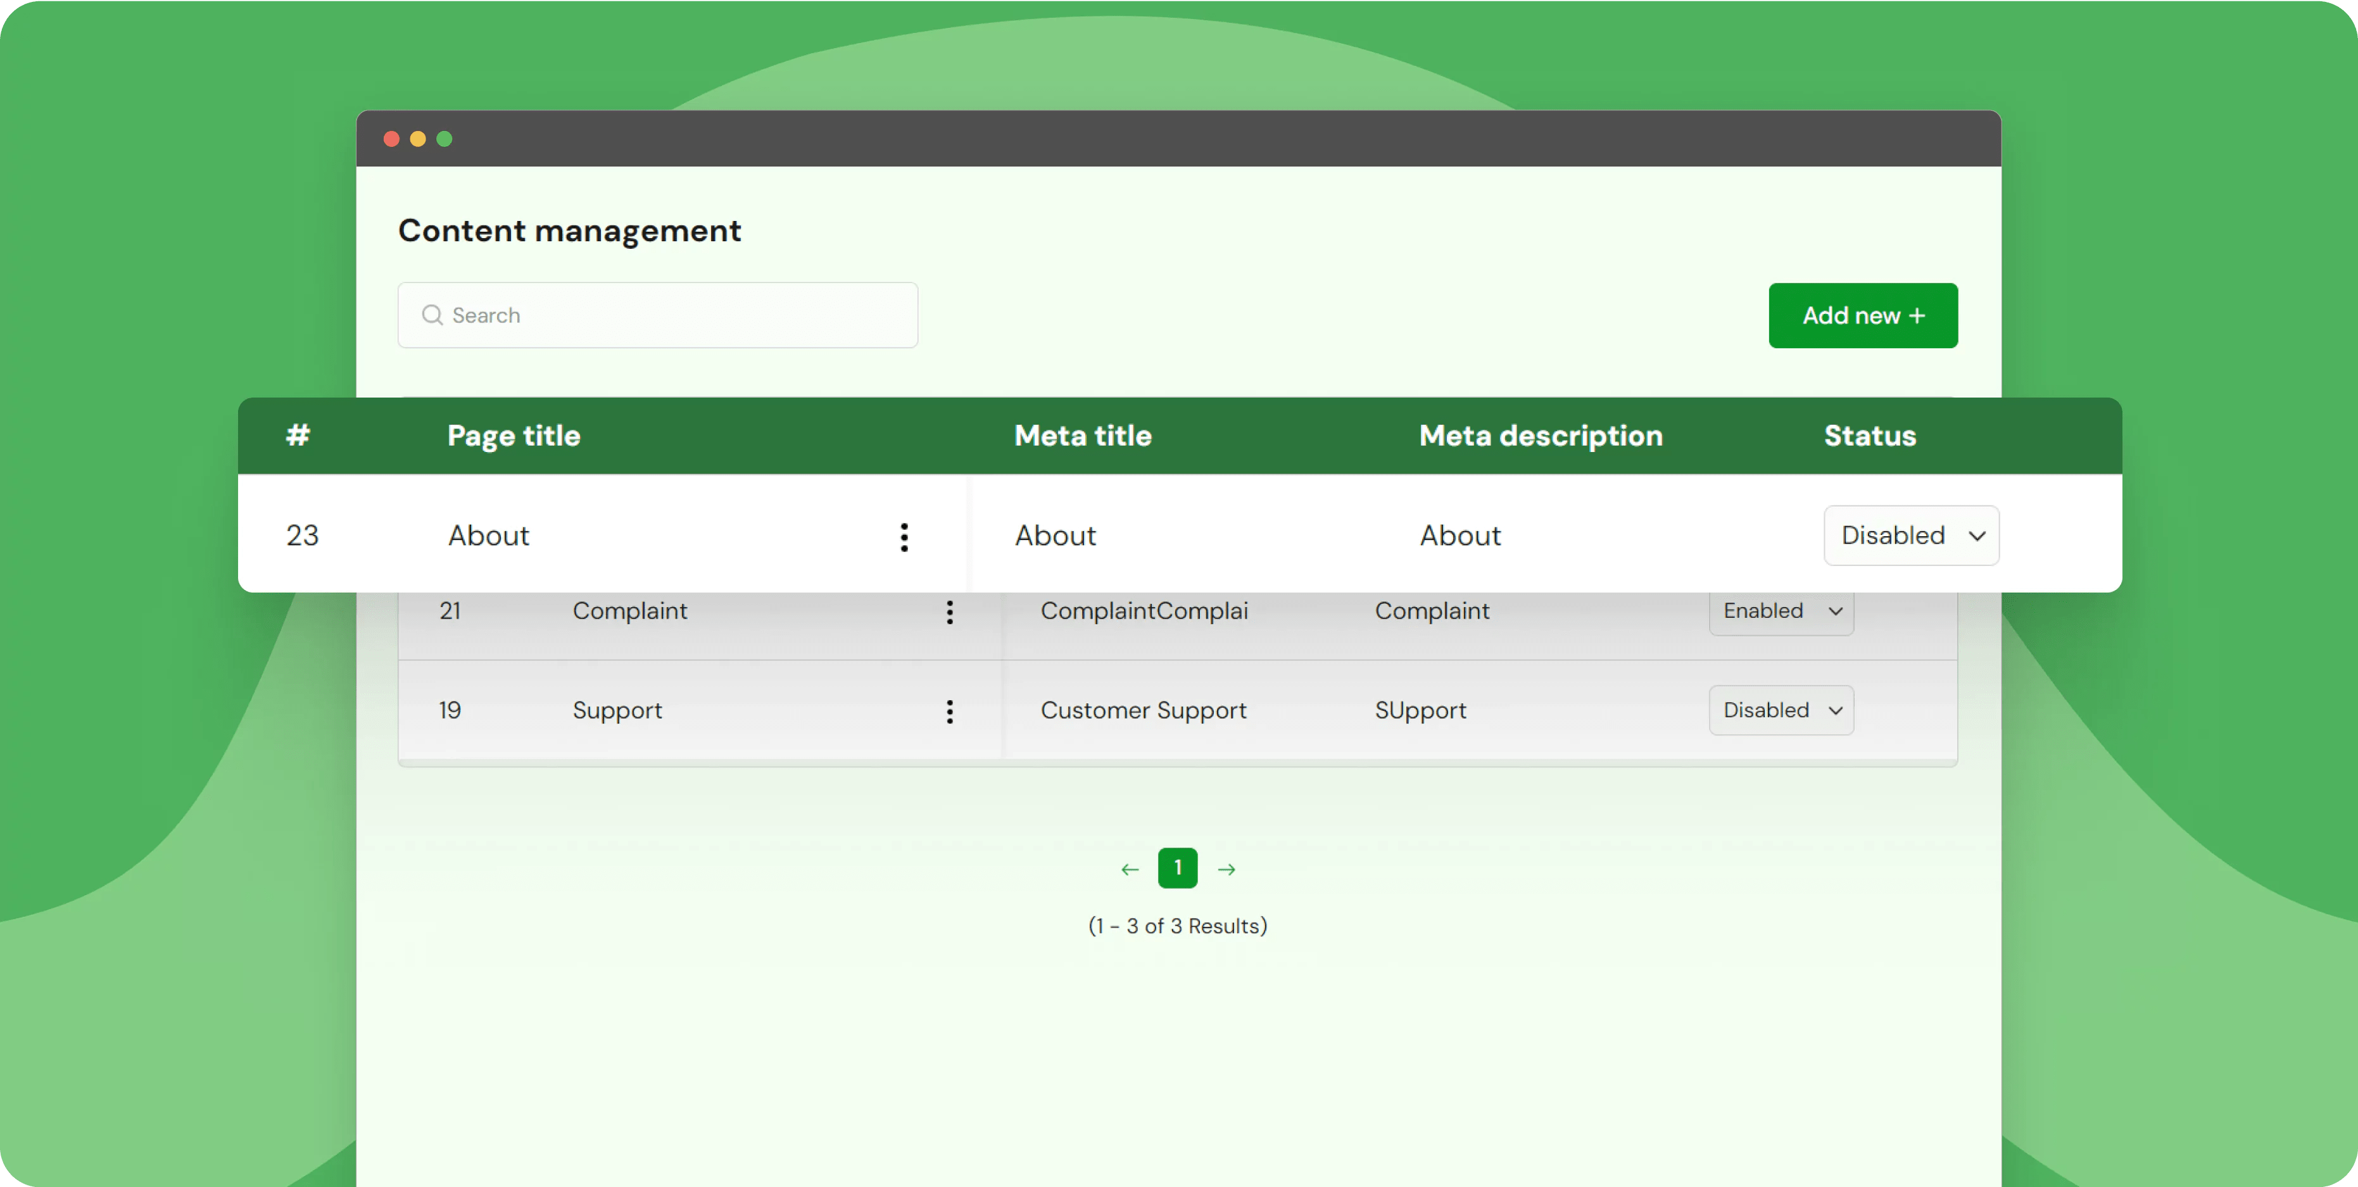The height and width of the screenshot is (1187, 2358).
Task: Click the ComplaintComplai meta title cell
Action: point(1144,612)
